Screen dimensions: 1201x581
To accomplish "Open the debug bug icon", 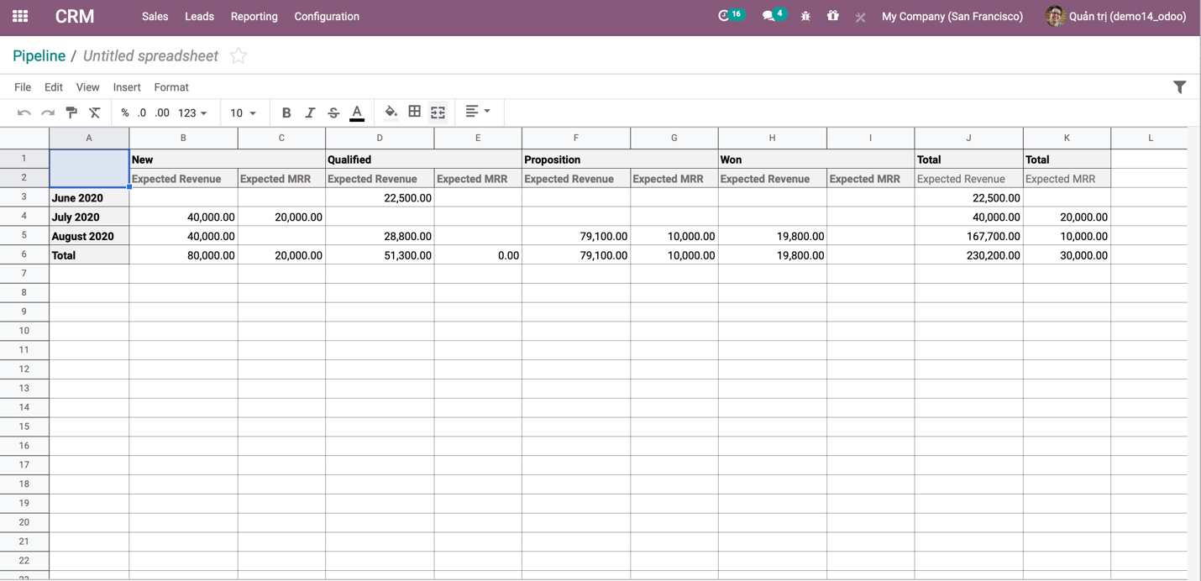I will coord(805,16).
